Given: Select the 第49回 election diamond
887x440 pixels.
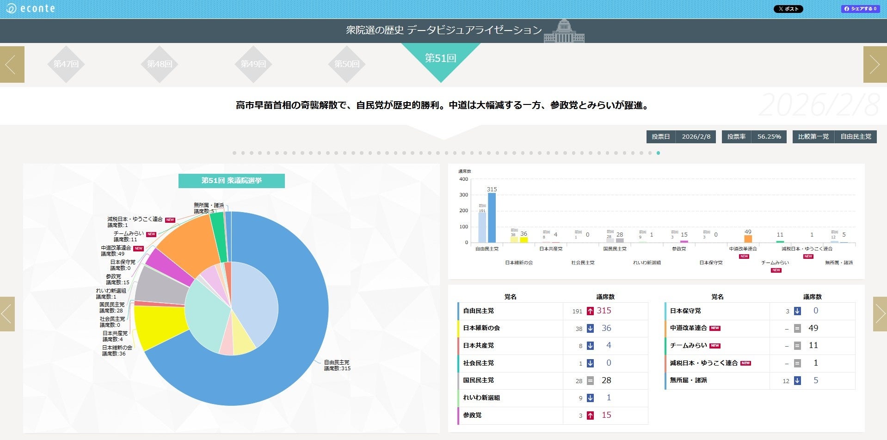Looking at the screenshot, I should pos(253,64).
